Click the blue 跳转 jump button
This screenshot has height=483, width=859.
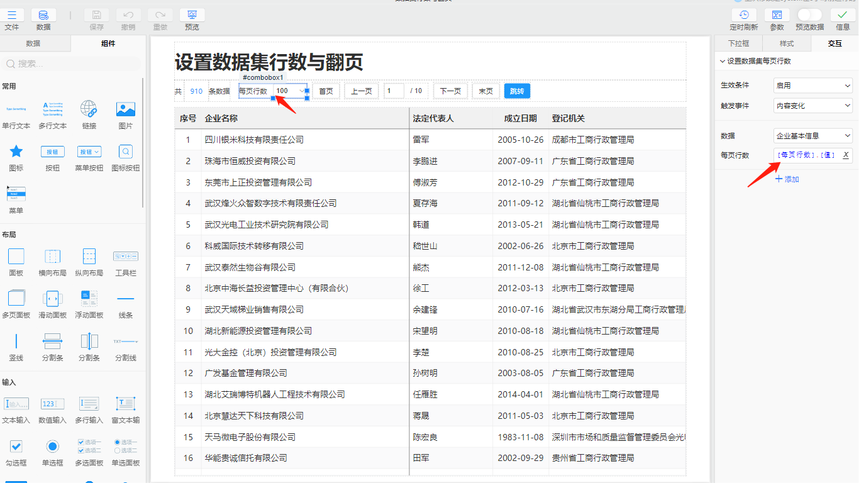(516, 91)
